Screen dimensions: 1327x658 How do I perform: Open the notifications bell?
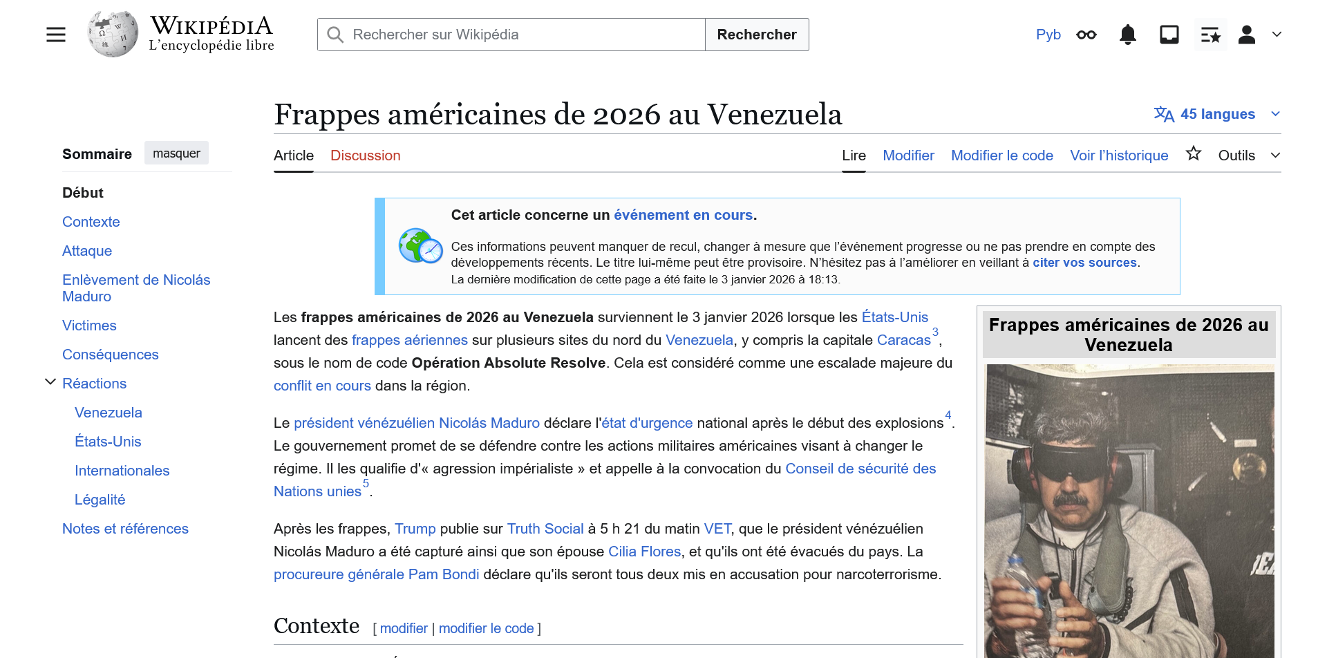point(1127,35)
